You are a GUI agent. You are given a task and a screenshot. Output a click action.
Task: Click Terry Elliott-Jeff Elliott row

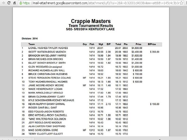tap(91, 134)
